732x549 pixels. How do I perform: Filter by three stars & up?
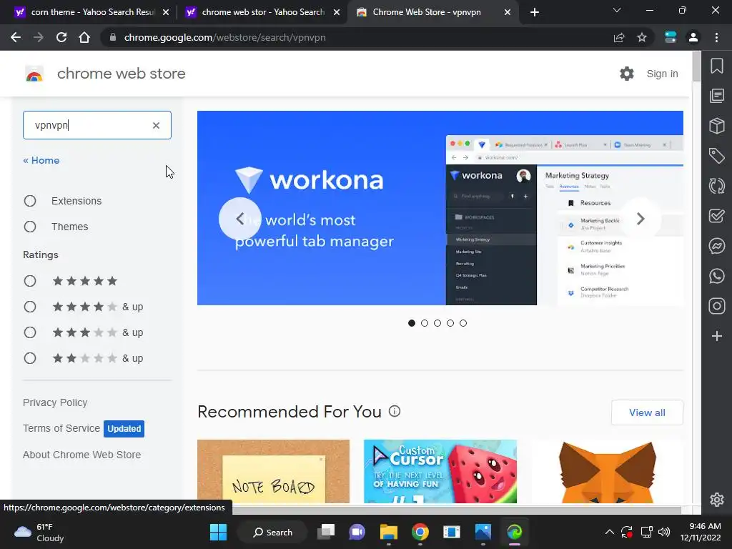pos(30,332)
